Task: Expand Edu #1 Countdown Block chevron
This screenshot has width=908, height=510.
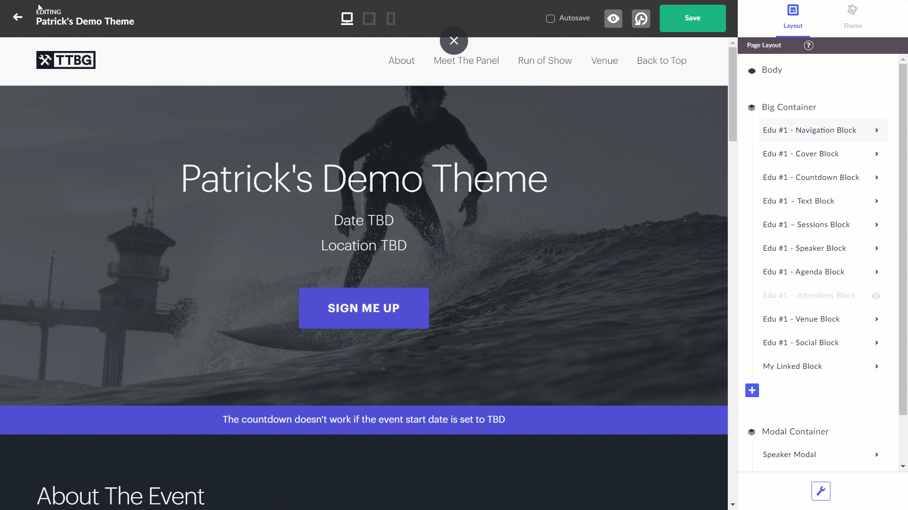Action: (877, 178)
